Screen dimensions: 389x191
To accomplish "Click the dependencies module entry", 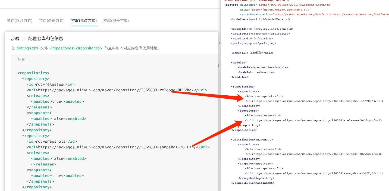I will pos(263,67).
